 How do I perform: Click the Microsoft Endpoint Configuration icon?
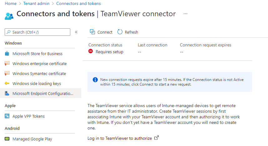(7, 93)
